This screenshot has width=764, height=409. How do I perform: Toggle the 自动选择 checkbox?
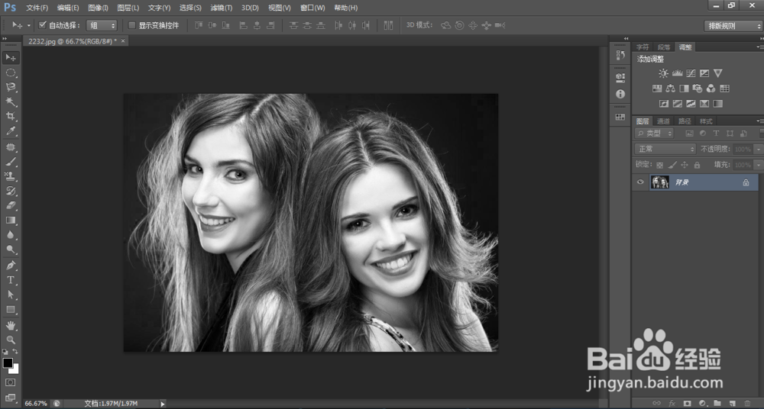coord(42,25)
